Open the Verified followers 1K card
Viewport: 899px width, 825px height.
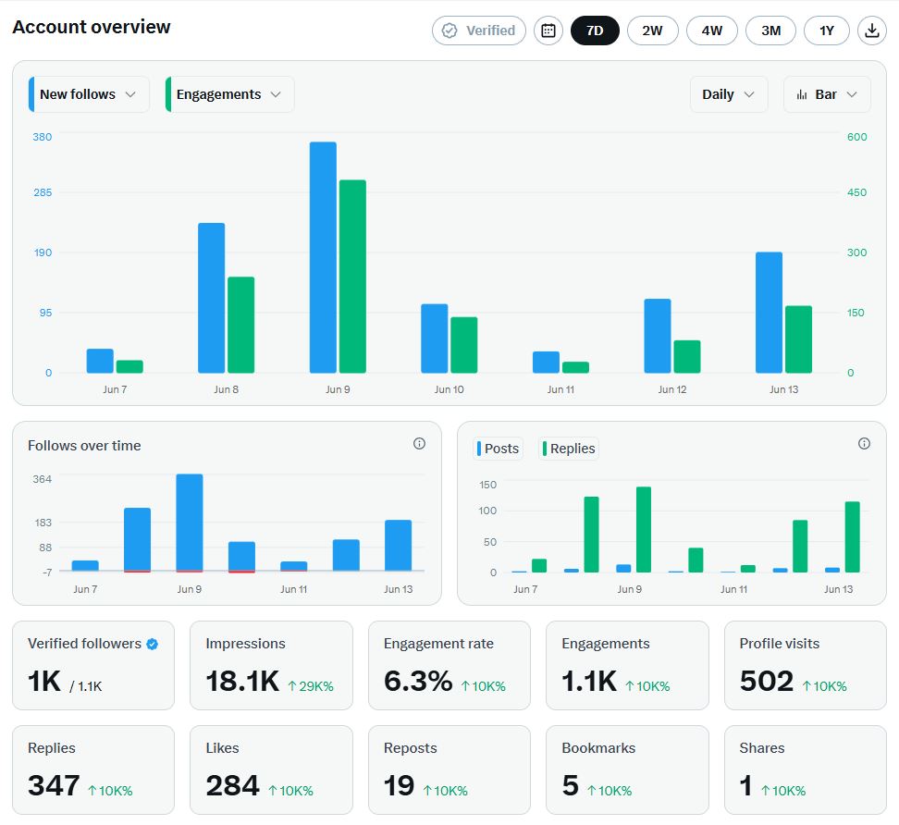pos(93,665)
